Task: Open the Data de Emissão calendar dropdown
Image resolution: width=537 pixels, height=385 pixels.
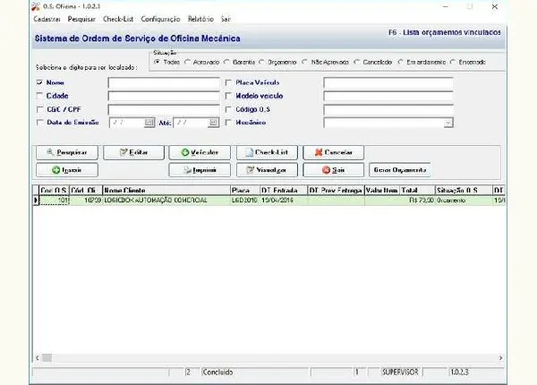Action: pos(149,123)
